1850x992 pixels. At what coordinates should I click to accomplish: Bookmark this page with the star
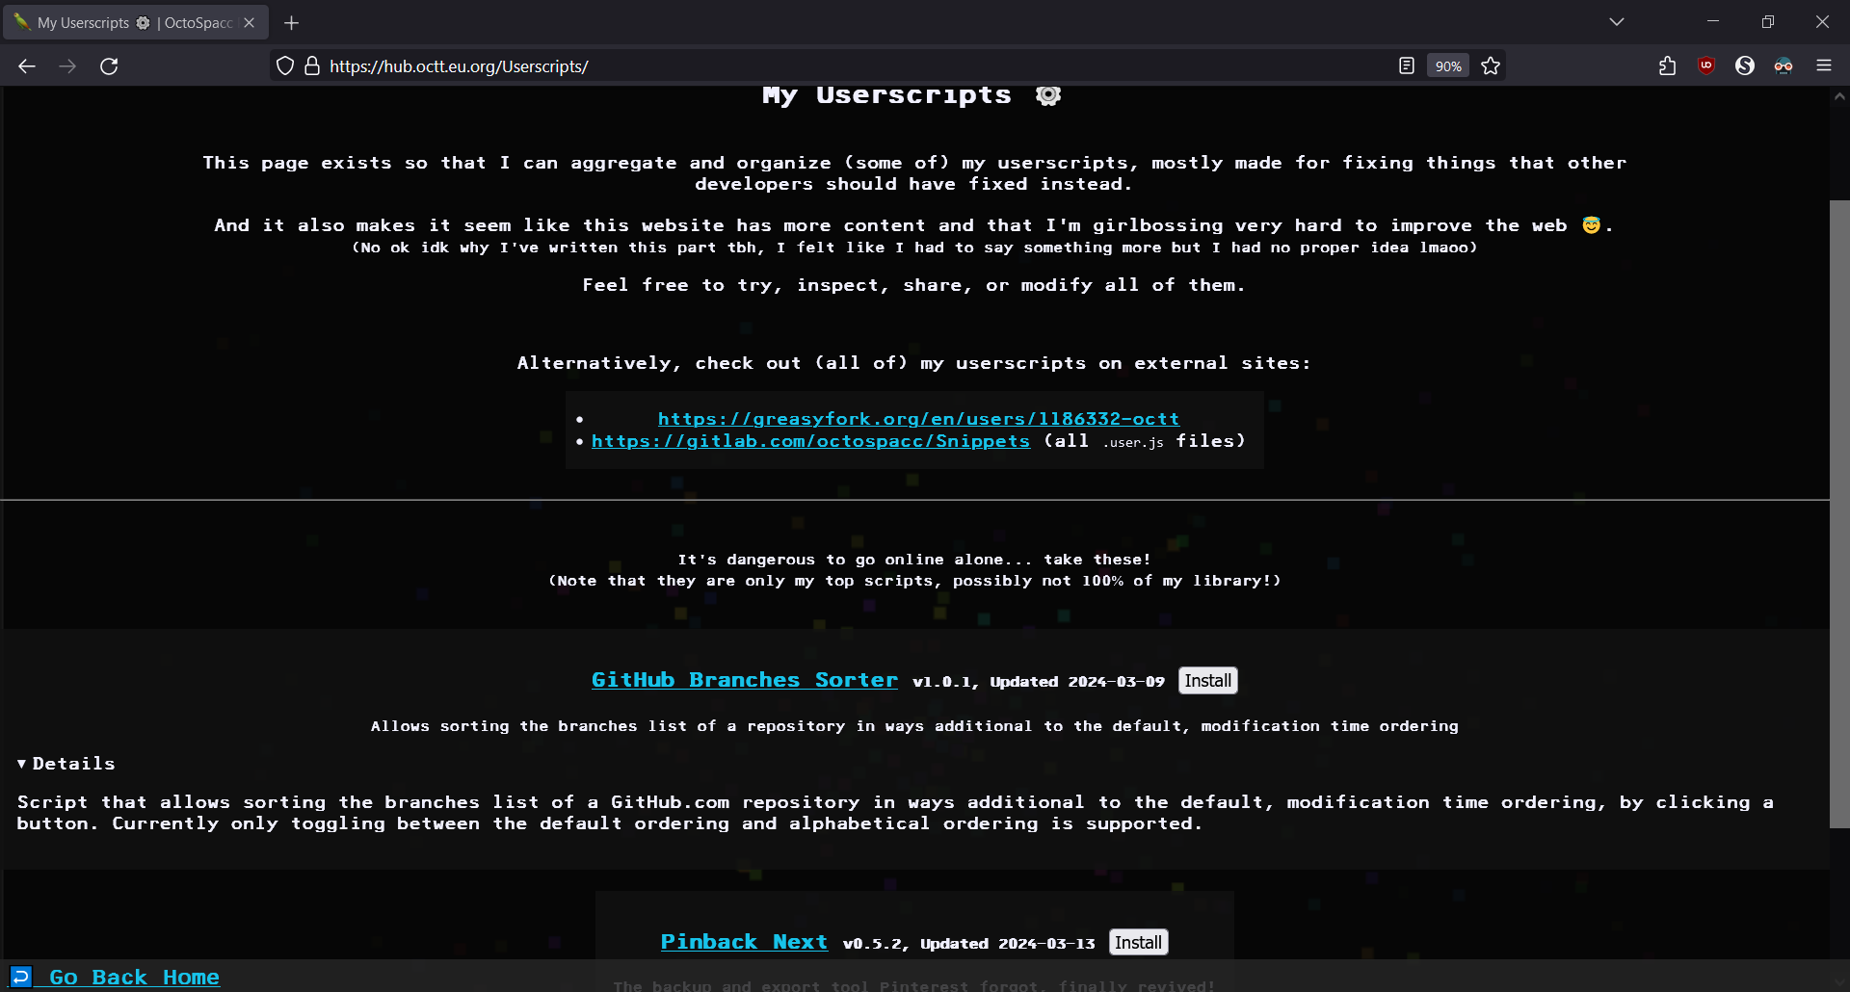click(x=1491, y=65)
